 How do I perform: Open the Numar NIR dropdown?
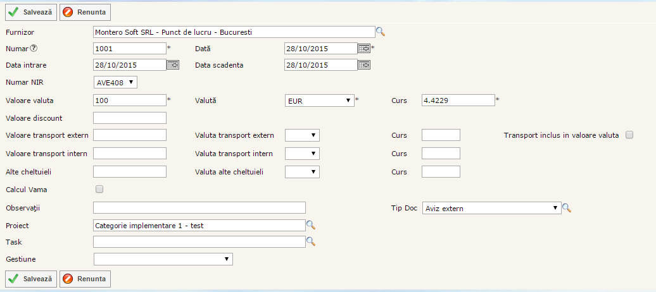click(x=115, y=82)
